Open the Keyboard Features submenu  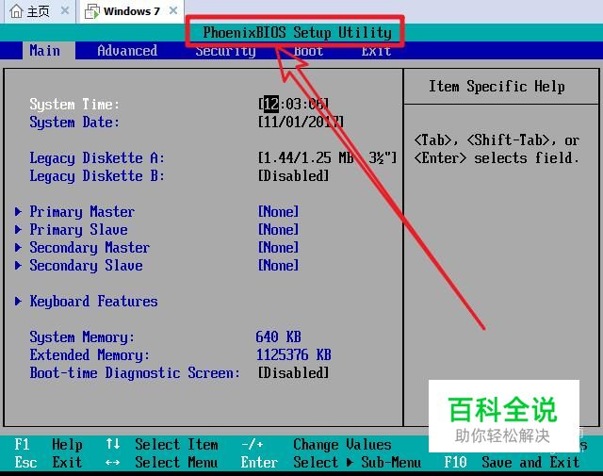coord(93,302)
